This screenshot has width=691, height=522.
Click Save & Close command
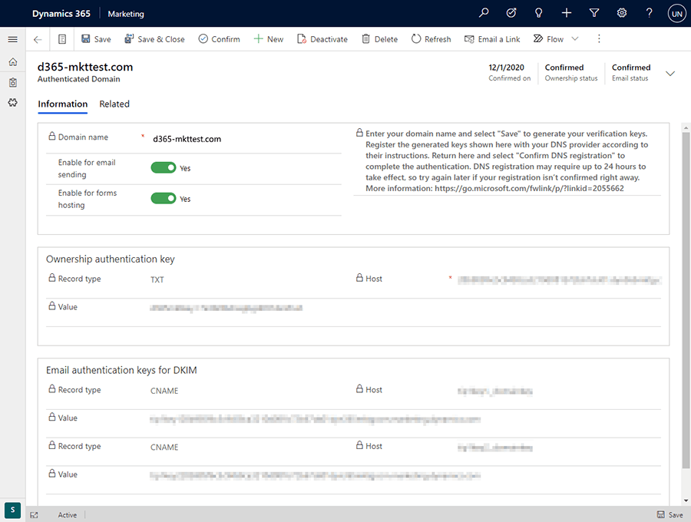coord(154,39)
